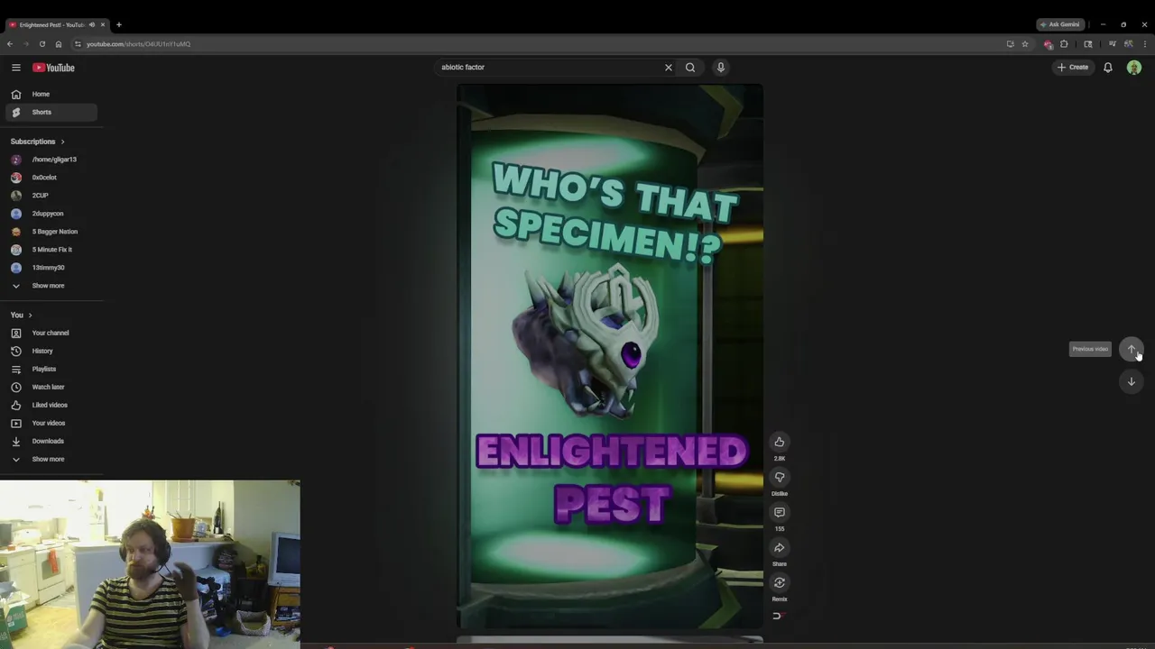Like the short with the thumbs-up icon
The image size is (1155, 649).
pos(780,442)
